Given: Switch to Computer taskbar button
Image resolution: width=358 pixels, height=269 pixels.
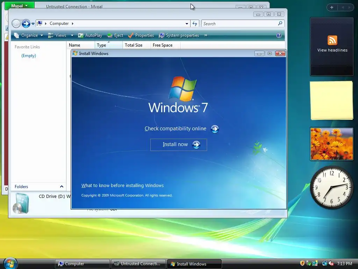Looking at the screenshot, I should [82, 264].
